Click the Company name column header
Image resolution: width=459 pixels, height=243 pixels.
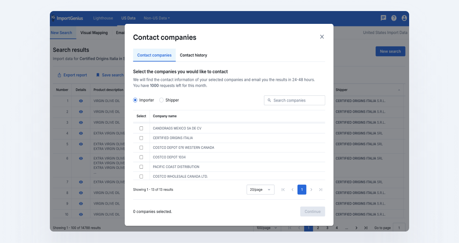pyautogui.click(x=165, y=116)
